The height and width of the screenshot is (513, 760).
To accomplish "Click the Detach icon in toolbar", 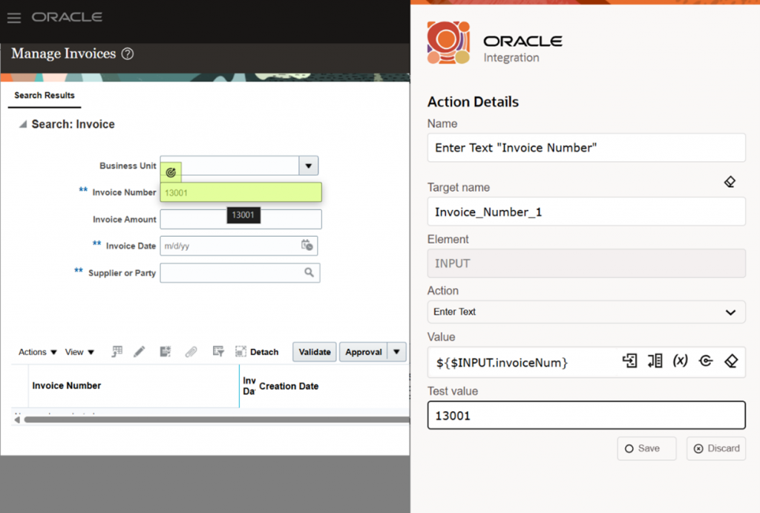I will coord(240,352).
